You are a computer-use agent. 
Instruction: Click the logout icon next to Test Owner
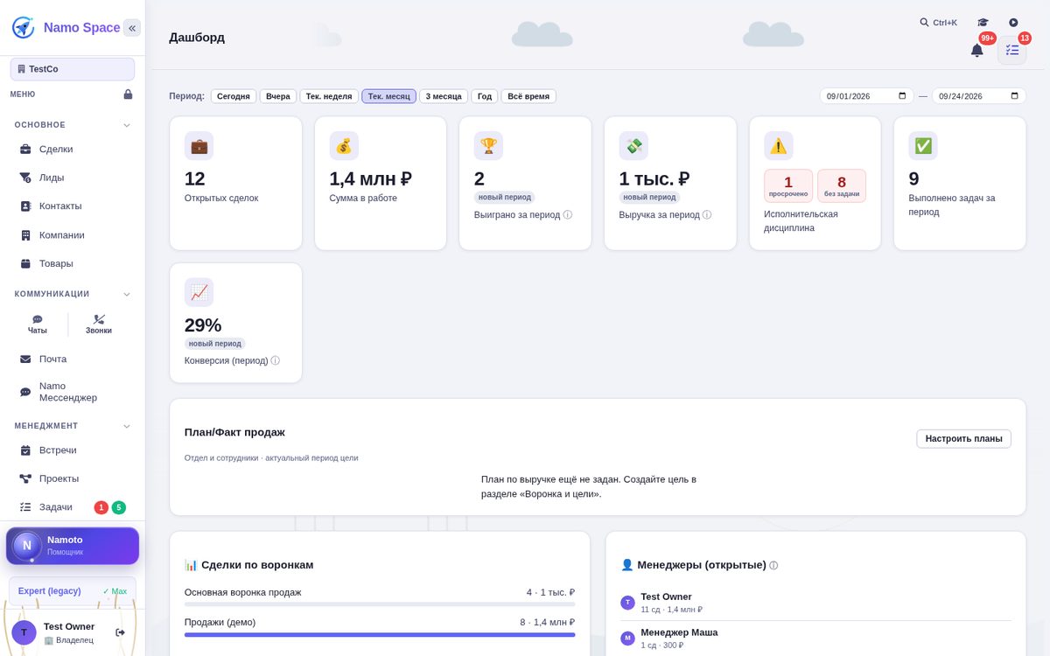click(x=121, y=632)
